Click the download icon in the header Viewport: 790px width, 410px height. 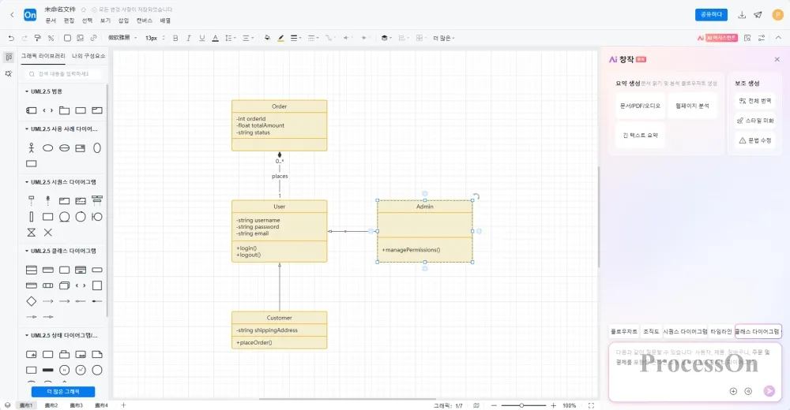point(742,15)
